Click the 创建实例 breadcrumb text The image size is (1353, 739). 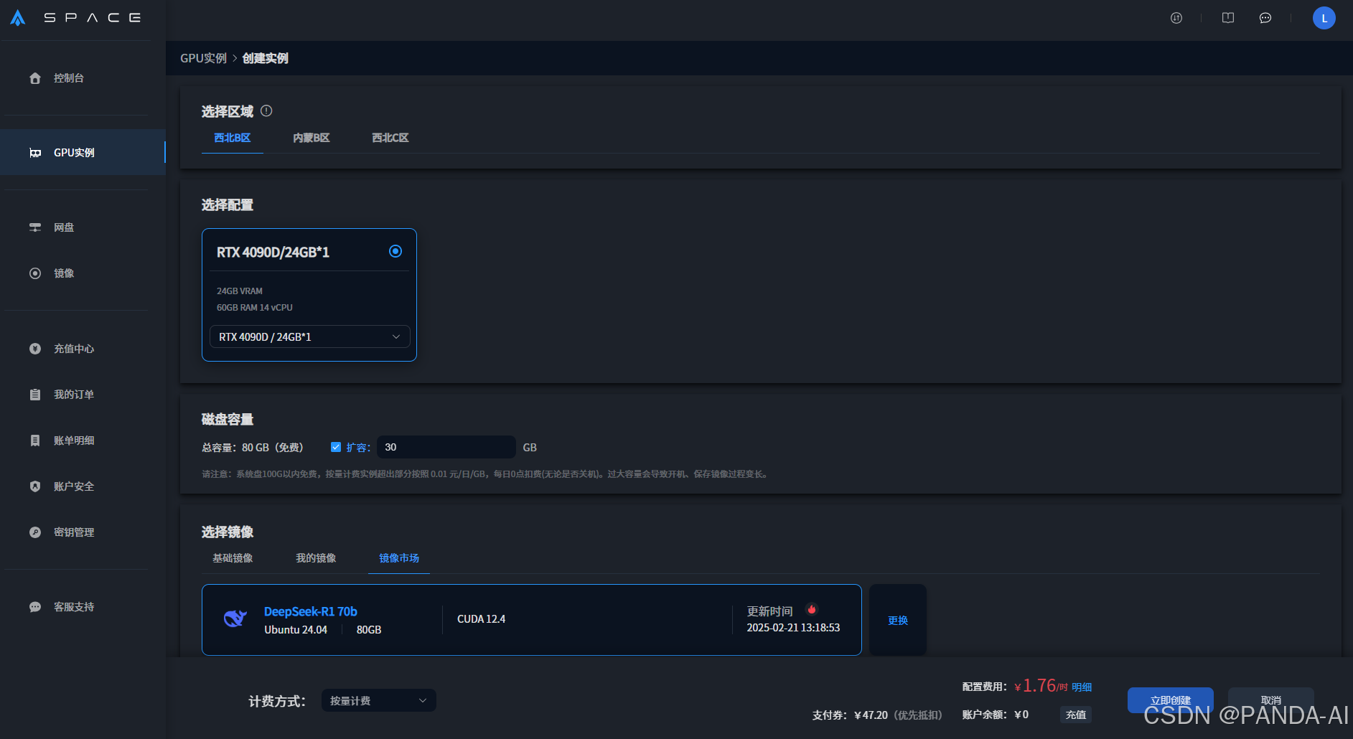click(266, 58)
